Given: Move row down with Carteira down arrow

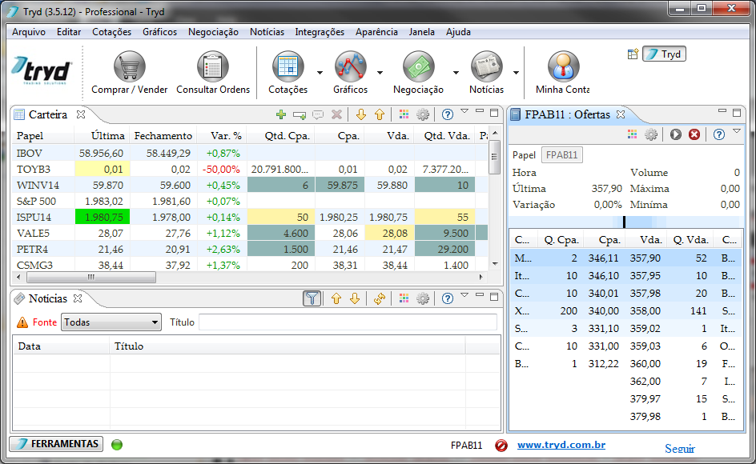Looking at the screenshot, I should pos(360,114).
